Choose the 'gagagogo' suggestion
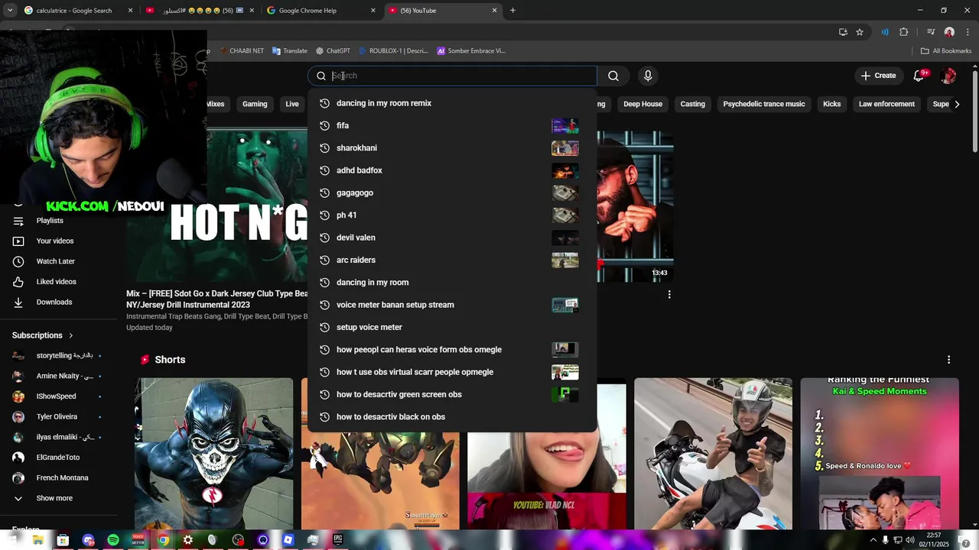Viewport: 979px width, 550px height. [x=452, y=192]
